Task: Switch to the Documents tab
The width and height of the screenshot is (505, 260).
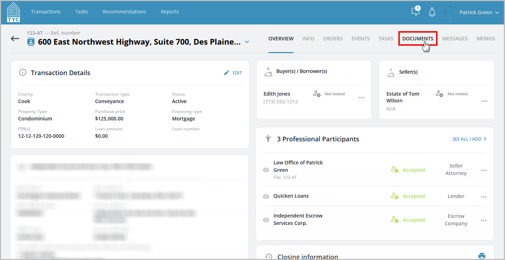Action: 418,39
